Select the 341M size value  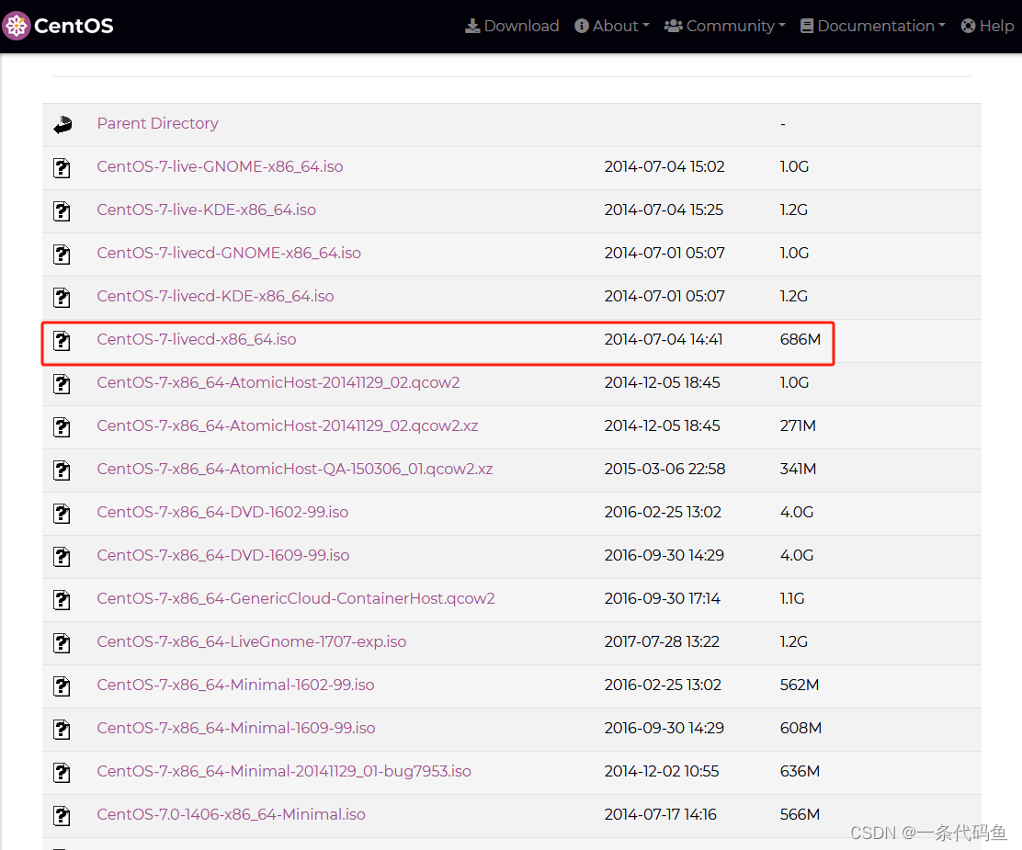click(x=798, y=469)
